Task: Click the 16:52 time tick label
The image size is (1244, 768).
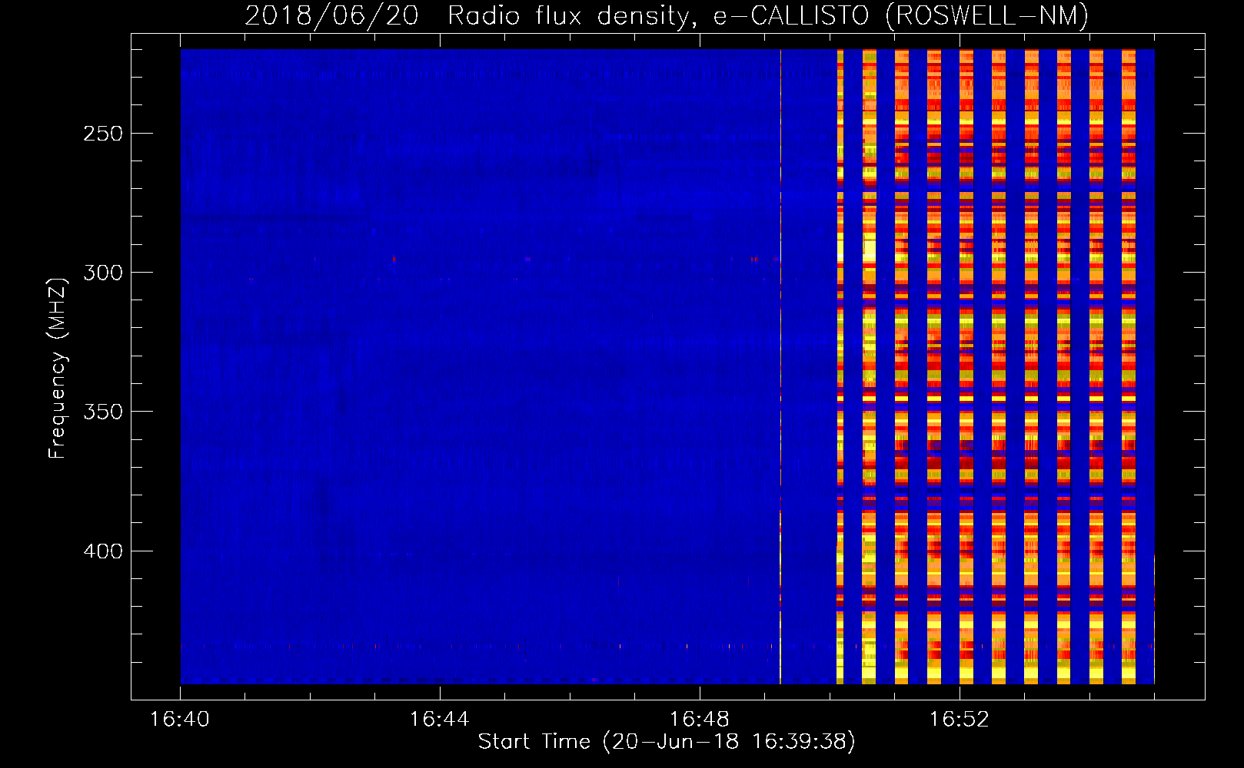Action: (x=959, y=720)
